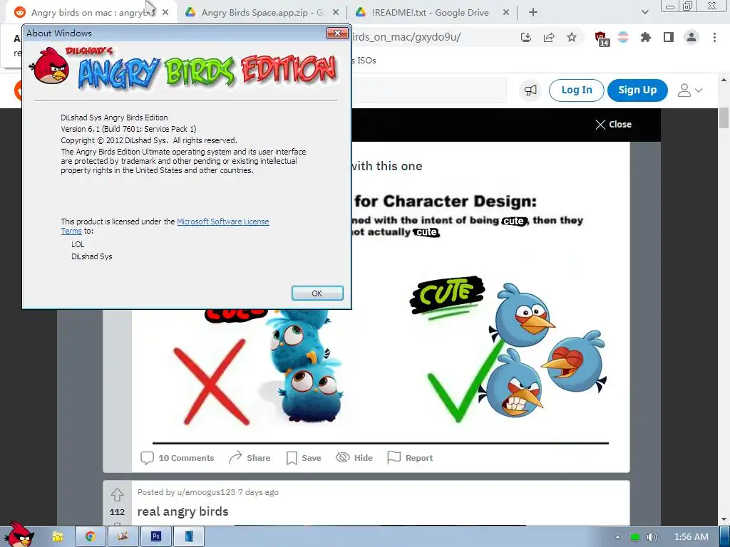Switch to Angry Birds Space.app.zip tab
730x547 pixels.
(x=262, y=13)
